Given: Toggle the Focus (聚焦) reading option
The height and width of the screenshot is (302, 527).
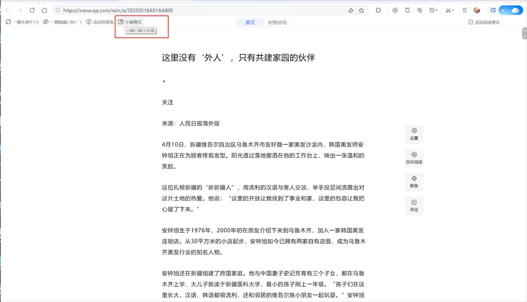Looking at the screenshot, I should tap(414, 182).
